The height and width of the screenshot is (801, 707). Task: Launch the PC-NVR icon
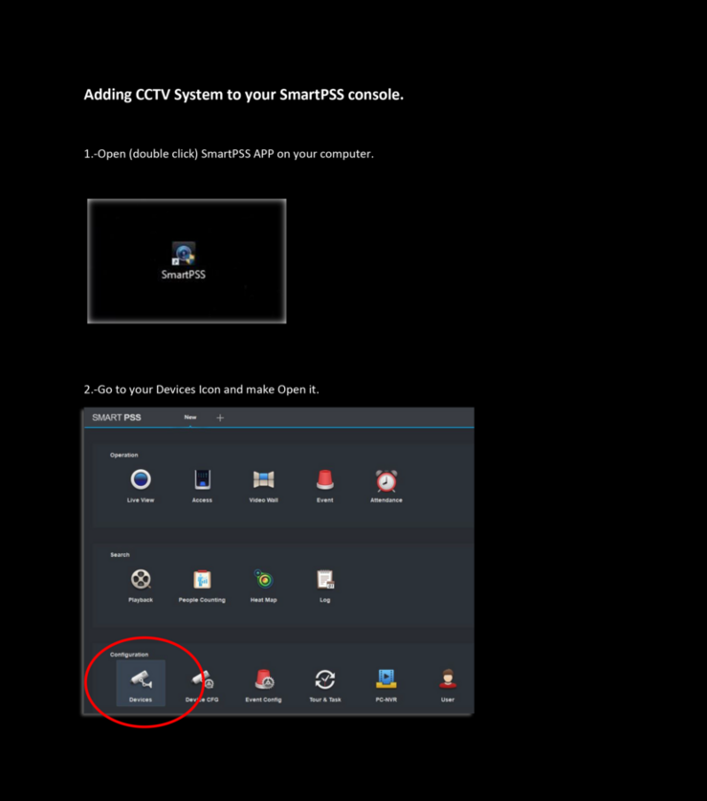(387, 679)
